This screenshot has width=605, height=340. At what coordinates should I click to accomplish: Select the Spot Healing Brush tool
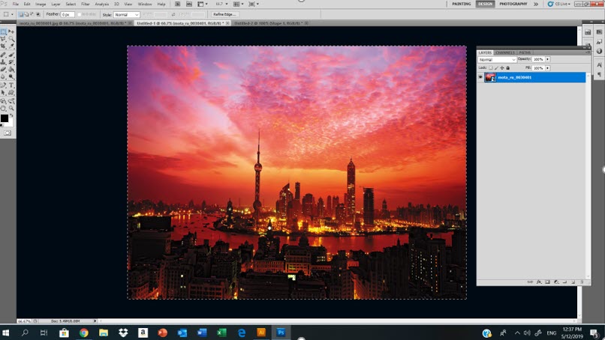coord(4,55)
